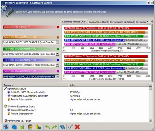Click the Benchmark Results section icon
The width and height of the screenshot is (155, 131).
click(x=5, y=89)
